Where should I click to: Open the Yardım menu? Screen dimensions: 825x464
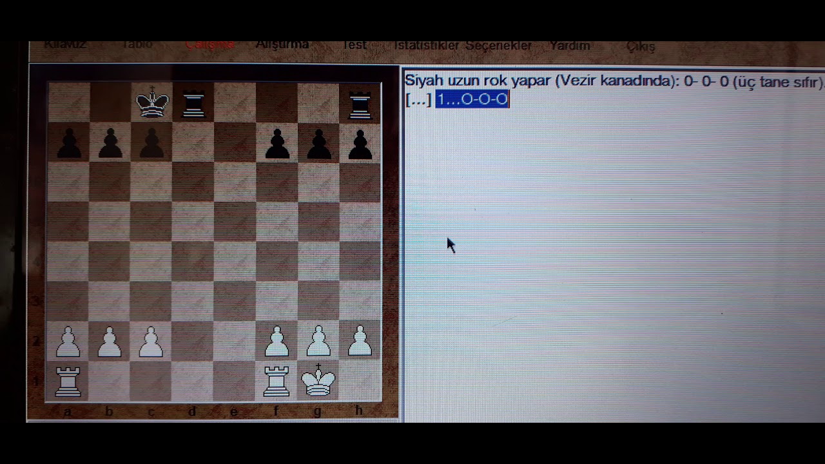(x=570, y=46)
